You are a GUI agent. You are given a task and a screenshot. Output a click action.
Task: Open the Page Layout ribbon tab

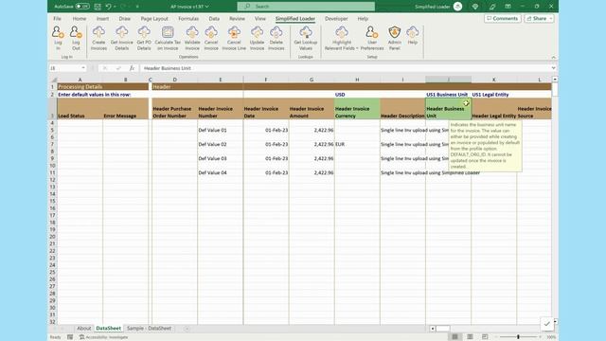(x=154, y=19)
